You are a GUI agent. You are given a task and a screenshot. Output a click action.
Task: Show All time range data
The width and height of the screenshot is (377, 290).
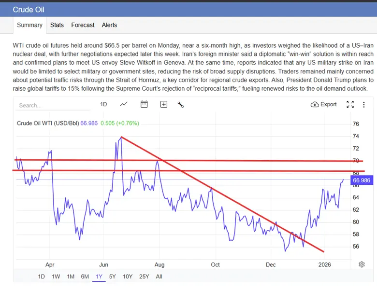pos(159,276)
